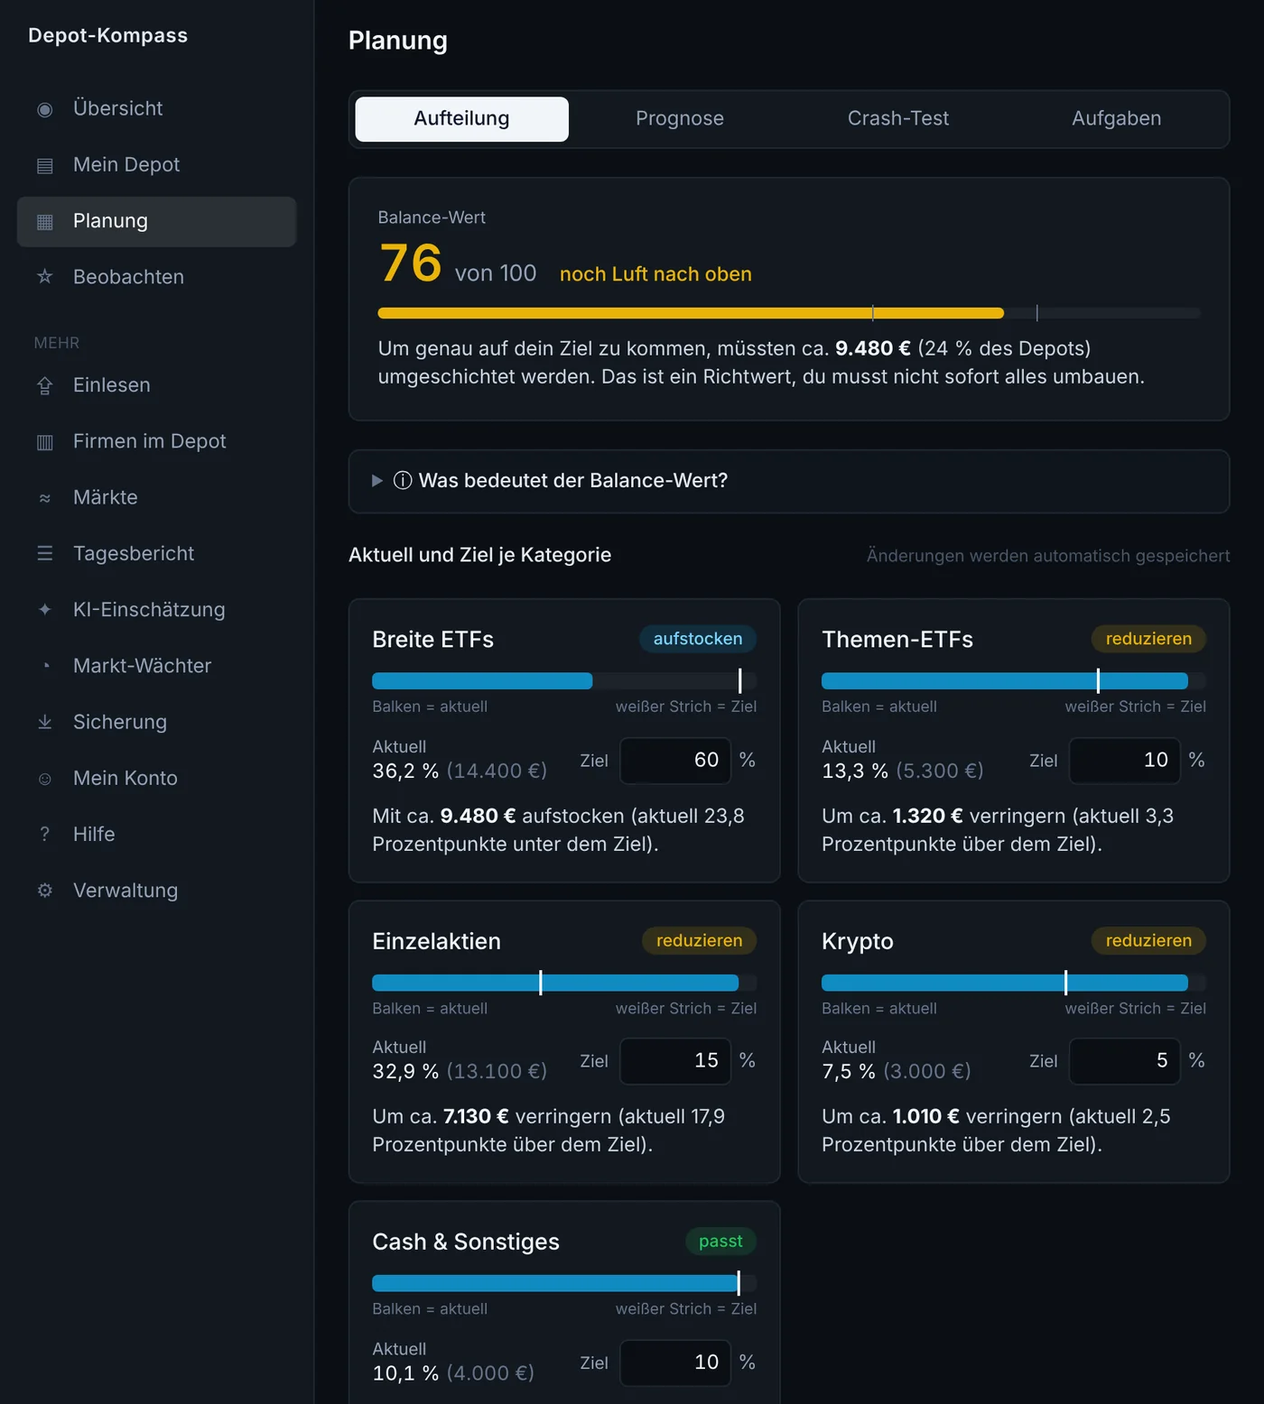Open the Firmen im Depot link
This screenshot has width=1264, height=1404.
pos(156,441)
